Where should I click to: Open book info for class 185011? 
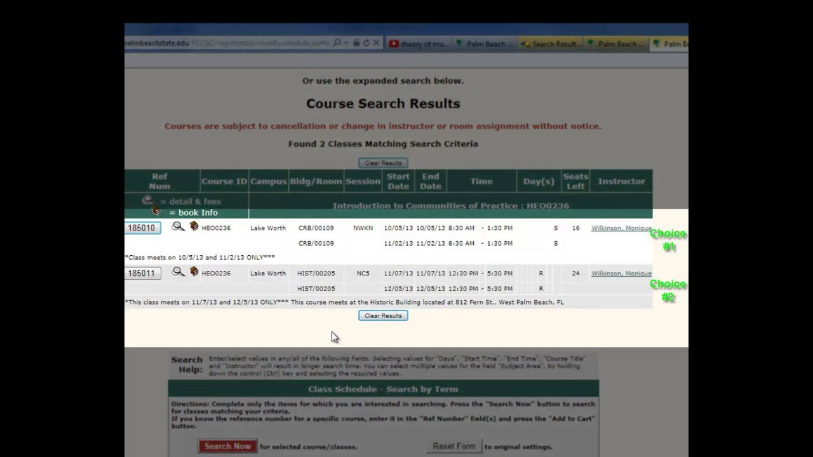pos(194,272)
